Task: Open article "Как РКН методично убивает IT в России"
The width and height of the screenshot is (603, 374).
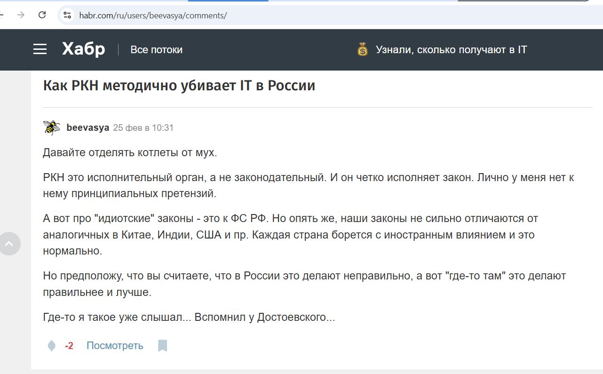Action: 179,85
